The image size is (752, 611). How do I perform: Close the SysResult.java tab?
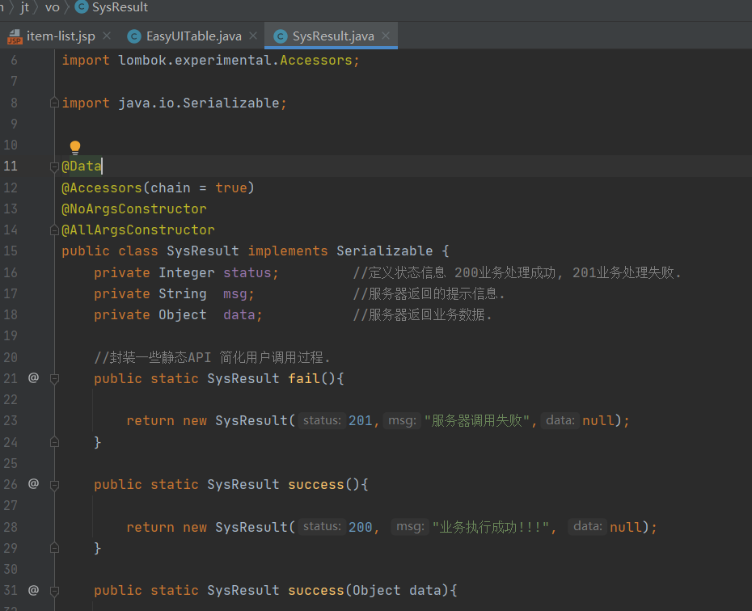point(386,36)
